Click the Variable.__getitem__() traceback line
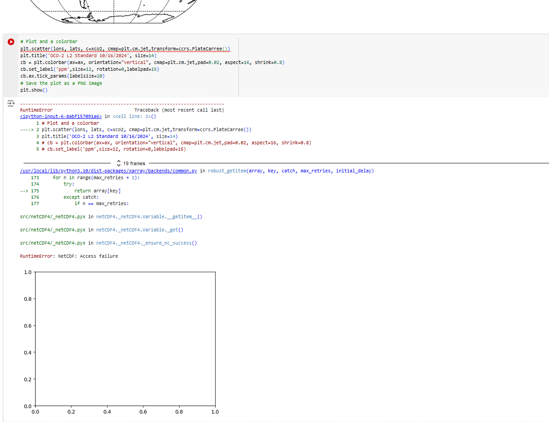 click(111, 217)
